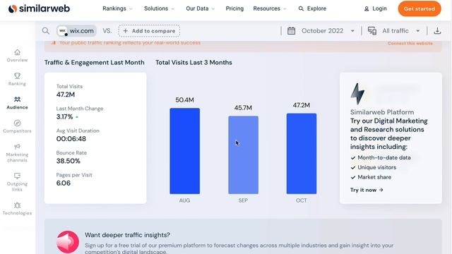The image size is (452, 254).
Task: Click Add to compare button
Action: [x=149, y=31]
